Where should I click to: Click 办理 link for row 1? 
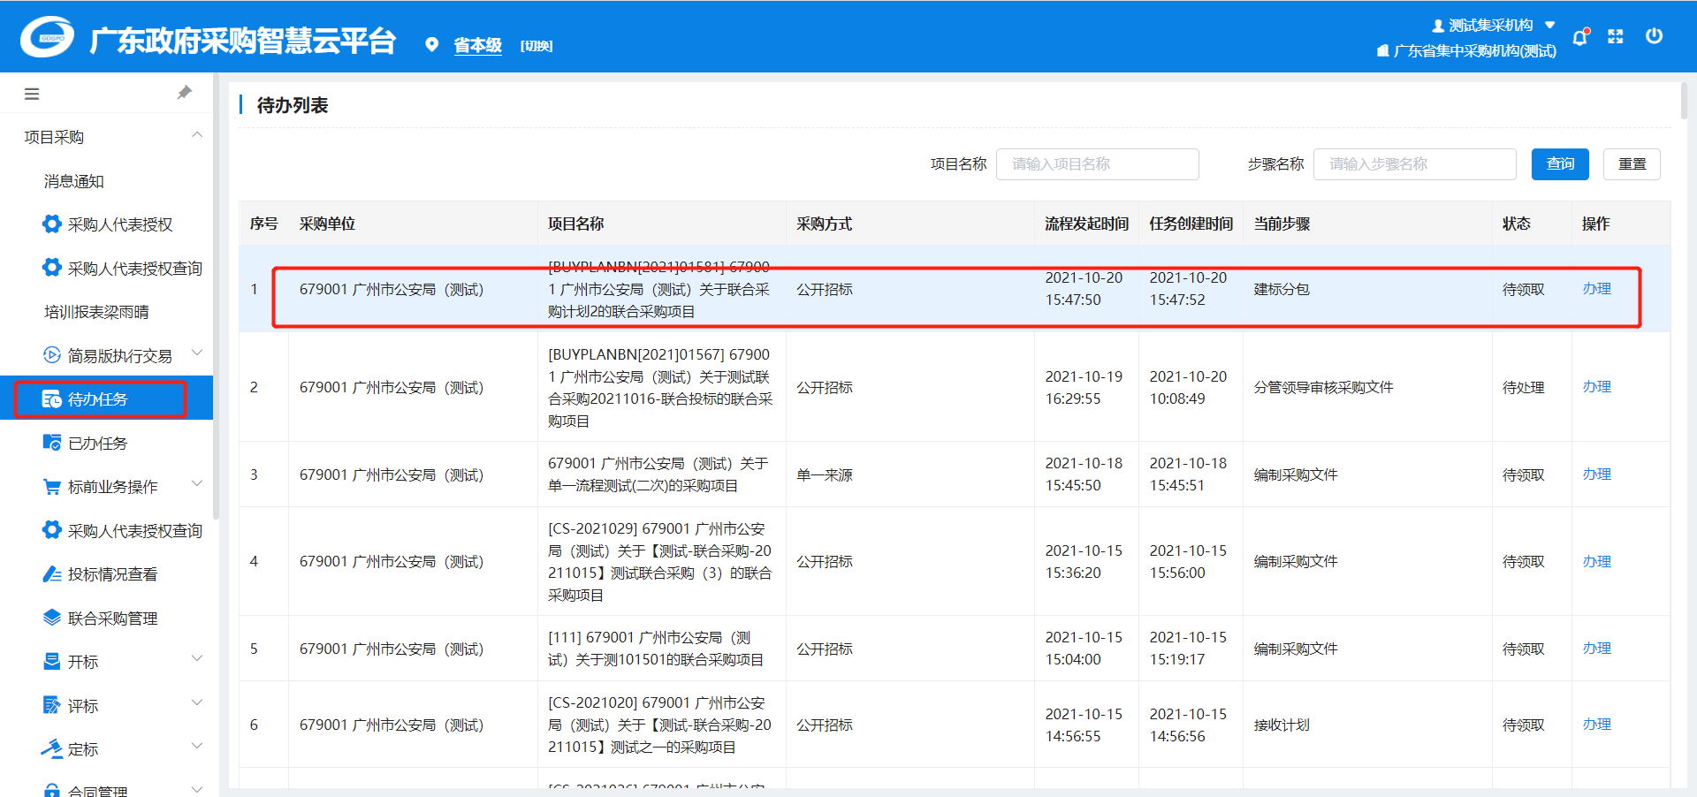[x=1596, y=289]
